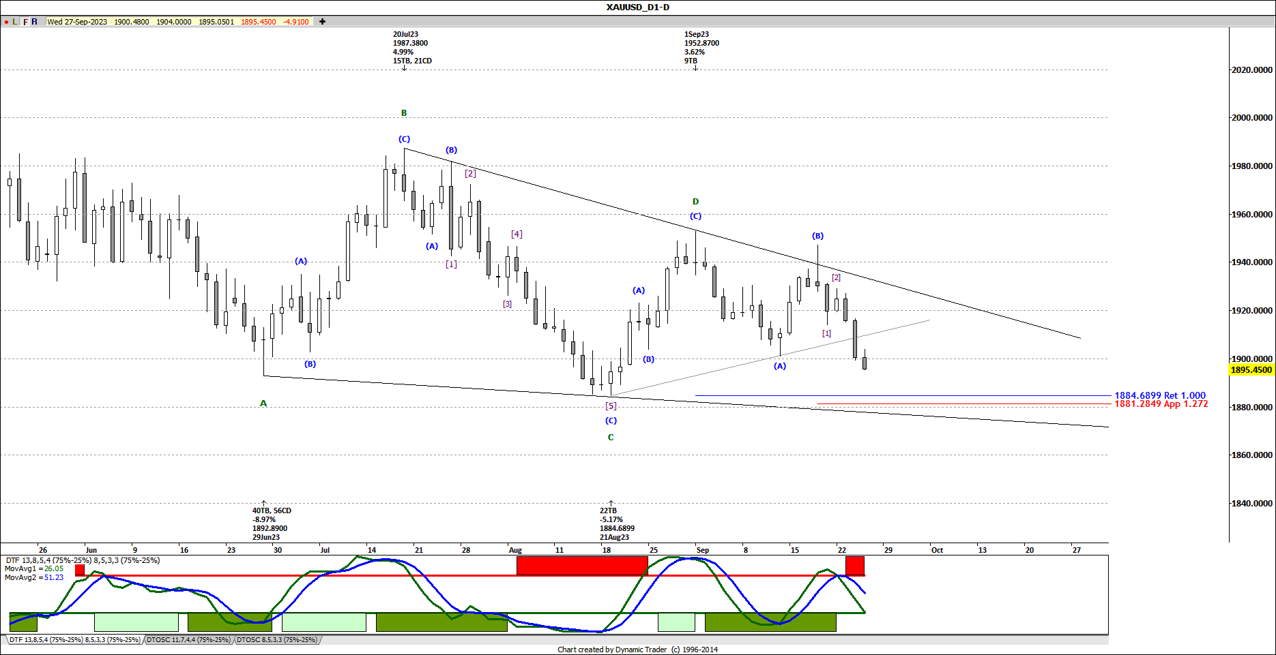
Task: Click the Oct label on date axis
Action: [937, 550]
